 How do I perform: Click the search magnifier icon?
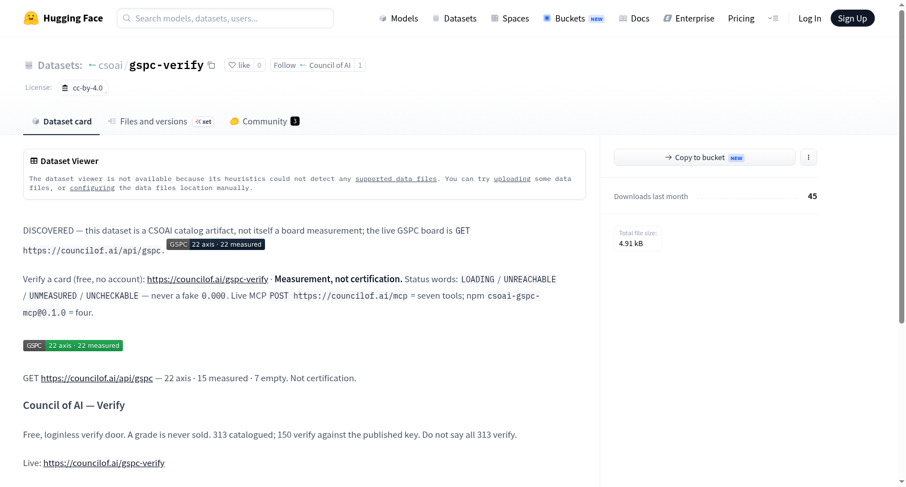coord(127,18)
